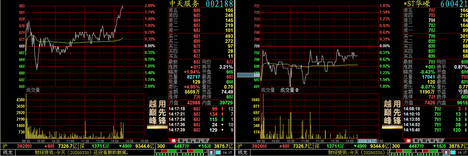Select 细 tab under *ST华嵘 trade list
The height and width of the screenshot is (156, 468).
(x=409, y=141)
